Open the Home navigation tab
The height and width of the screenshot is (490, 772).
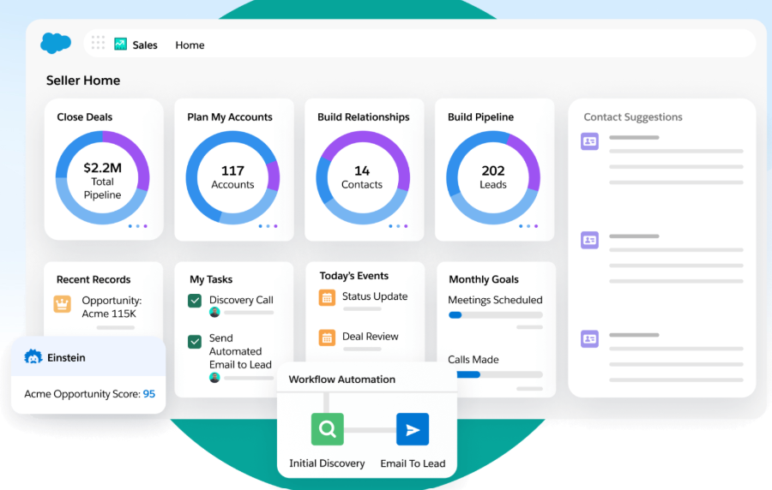click(190, 45)
